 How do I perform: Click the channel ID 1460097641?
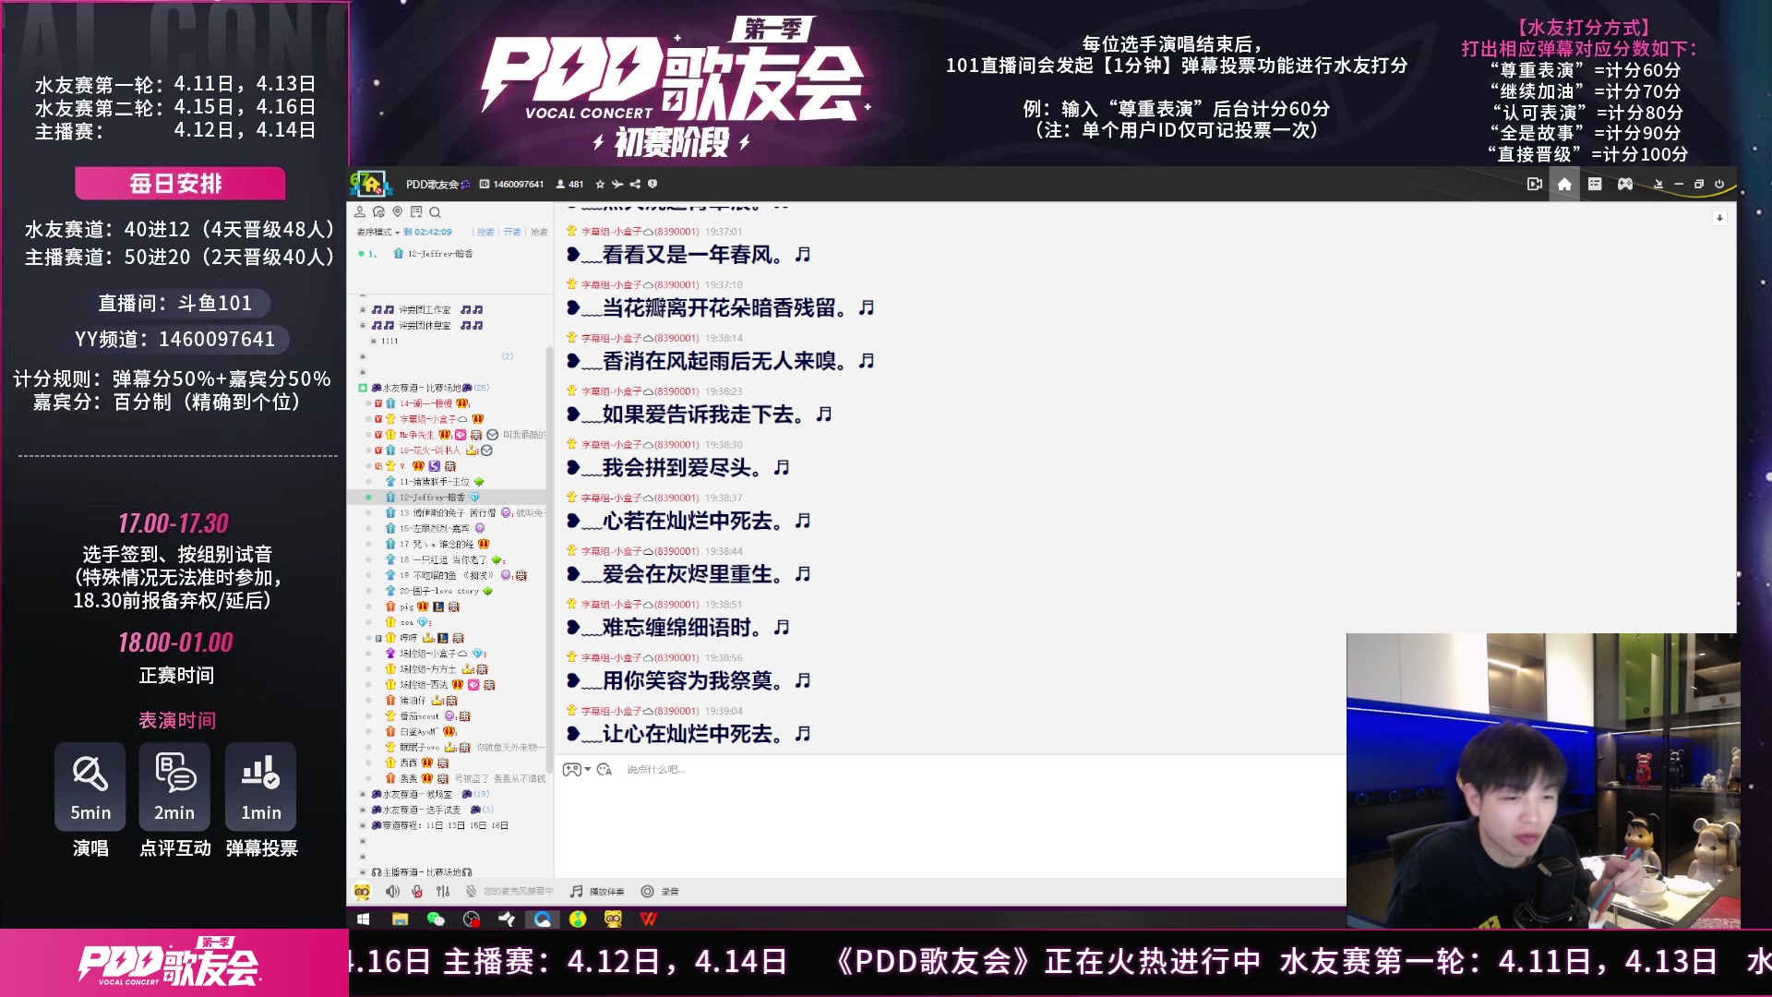[519, 185]
